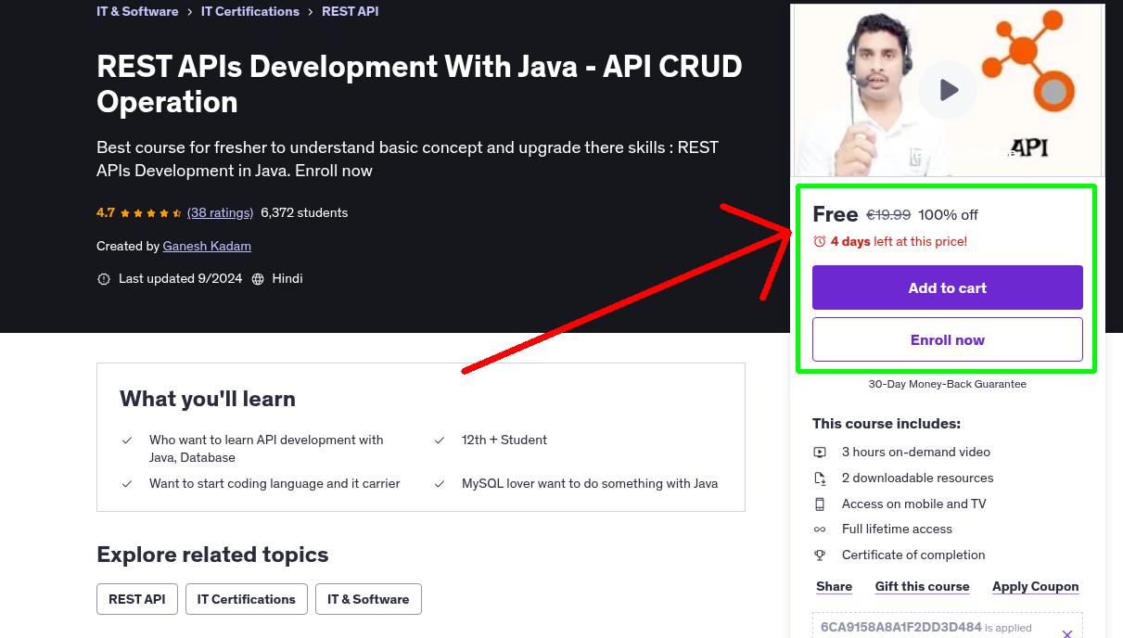The height and width of the screenshot is (638, 1123).
Task: Click the Enroll now button
Action: [x=947, y=339]
